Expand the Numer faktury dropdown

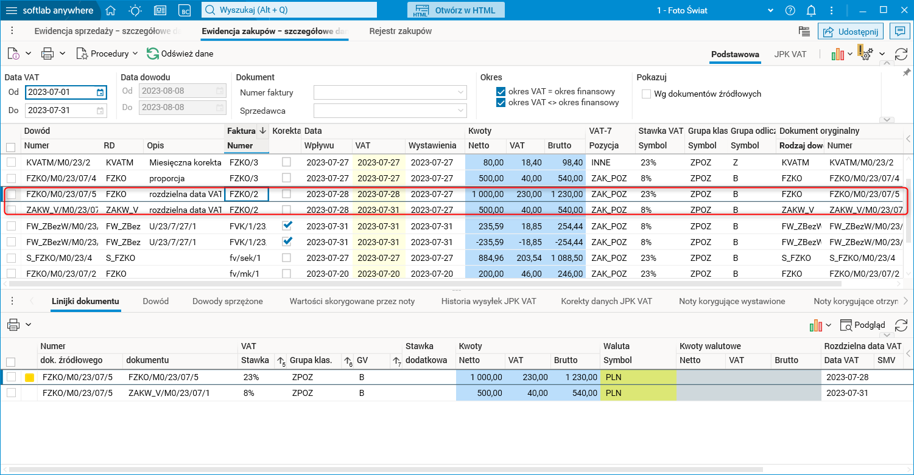(460, 92)
